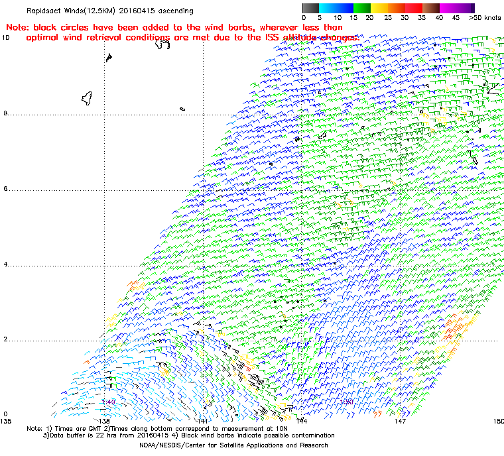Click the longitude label '141'
This screenshot has height=456, width=504.
[202, 421]
